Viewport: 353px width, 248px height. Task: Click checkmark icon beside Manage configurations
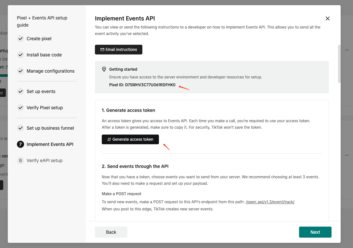pos(20,71)
